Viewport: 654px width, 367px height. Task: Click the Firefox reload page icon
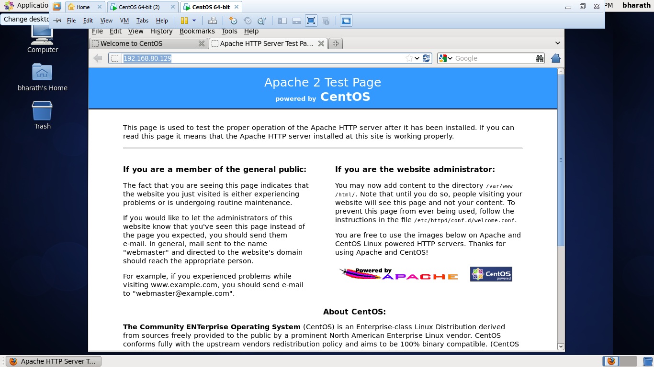click(x=426, y=58)
